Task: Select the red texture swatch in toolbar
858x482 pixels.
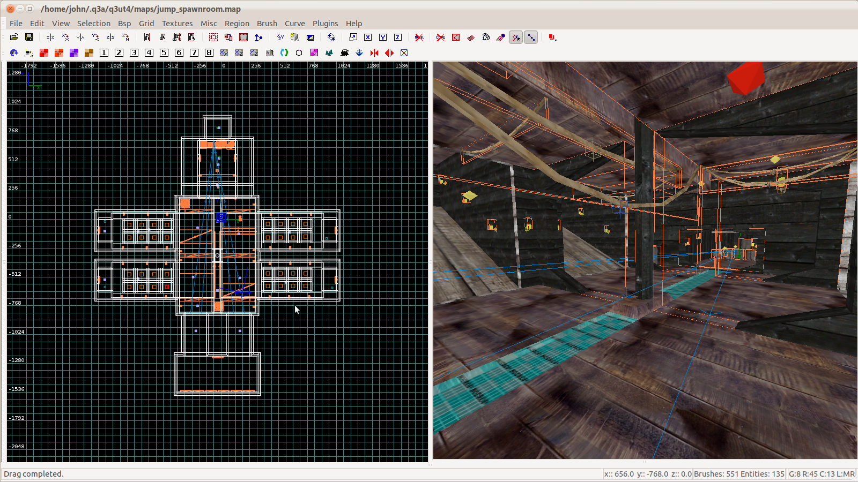Action: [44, 52]
